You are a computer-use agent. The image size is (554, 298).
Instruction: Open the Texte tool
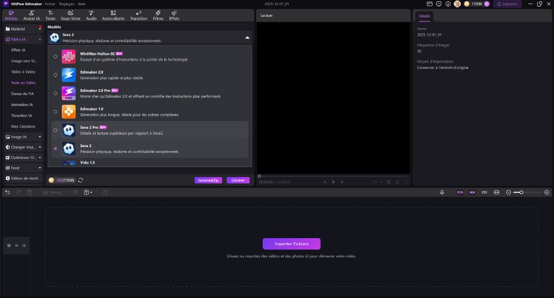[x=50, y=16]
